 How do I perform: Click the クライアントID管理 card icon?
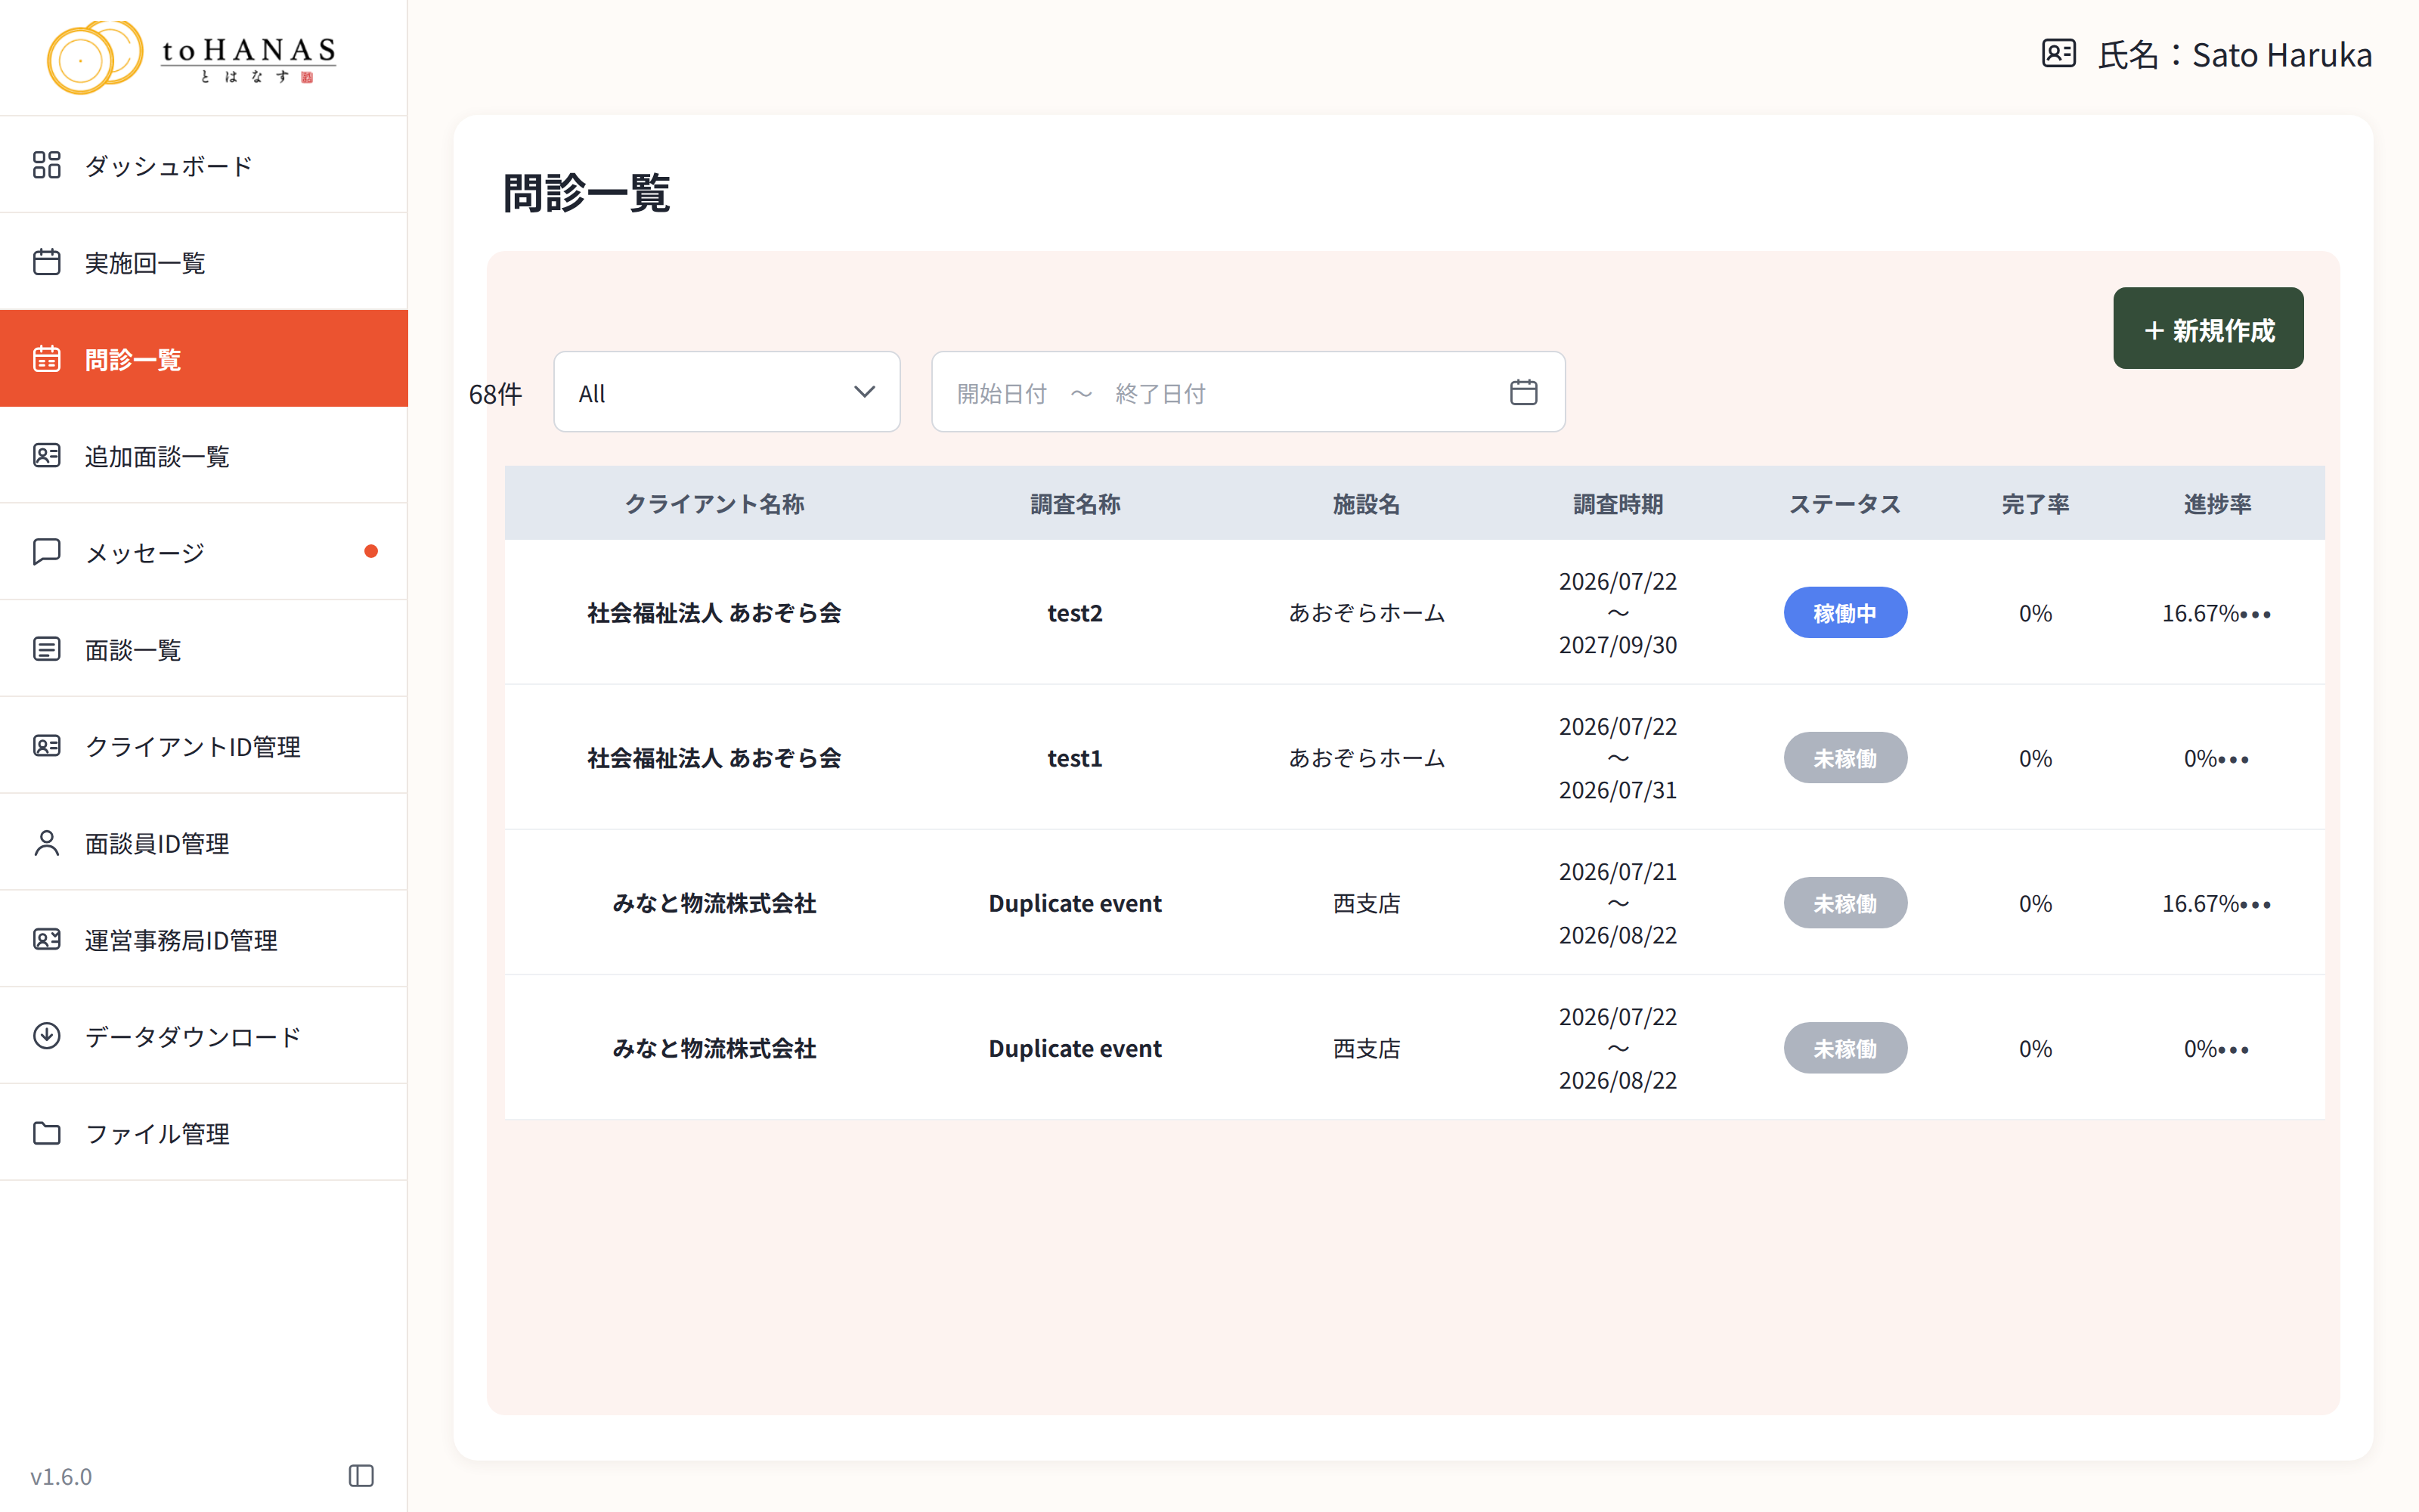click(x=47, y=746)
